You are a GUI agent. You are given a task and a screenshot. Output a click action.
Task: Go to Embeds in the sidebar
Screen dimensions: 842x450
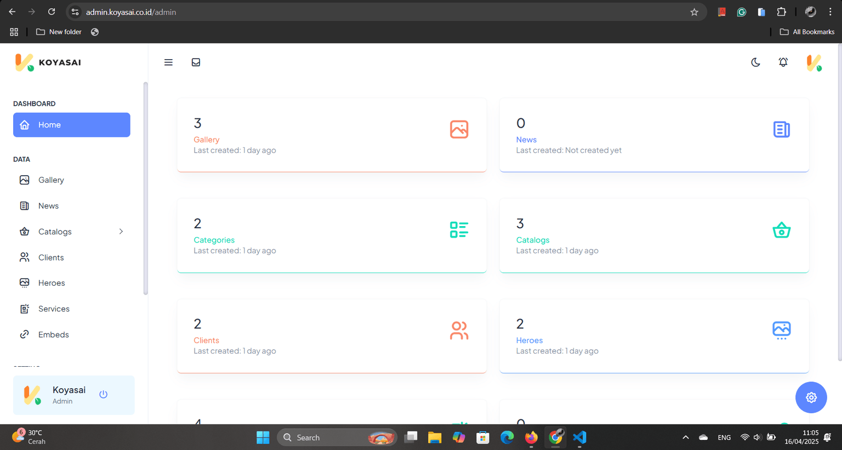click(53, 334)
